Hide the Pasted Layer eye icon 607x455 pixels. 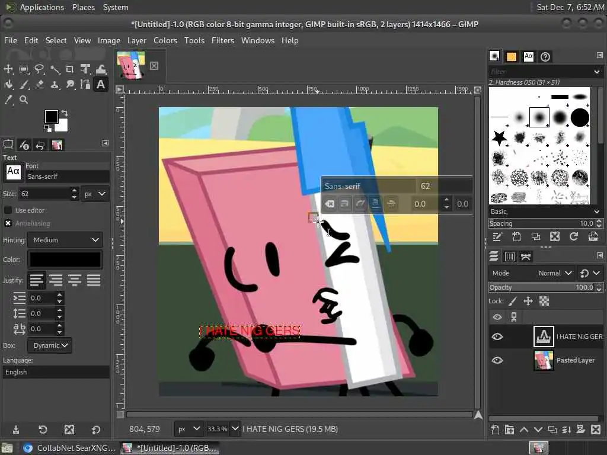pyautogui.click(x=497, y=360)
